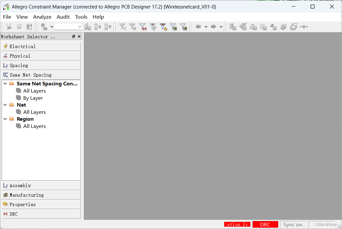Undock the Worksheet Selector panel
This screenshot has width=342, height=229.
coord(74,37)
